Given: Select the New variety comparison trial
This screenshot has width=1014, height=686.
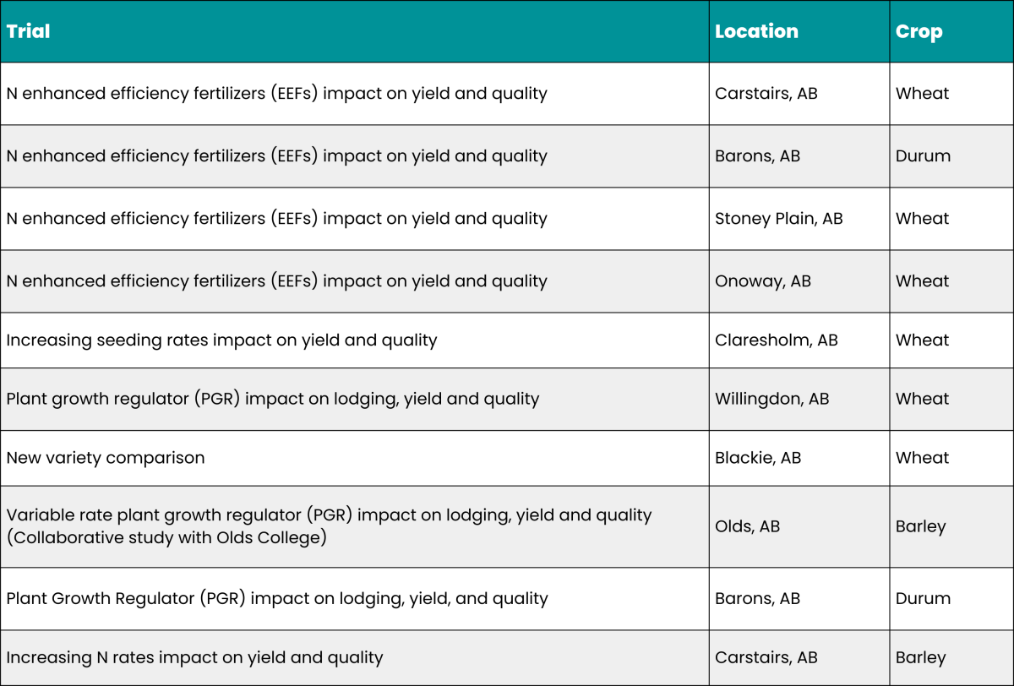Looking at the screenshot, I should coord(106,458).
